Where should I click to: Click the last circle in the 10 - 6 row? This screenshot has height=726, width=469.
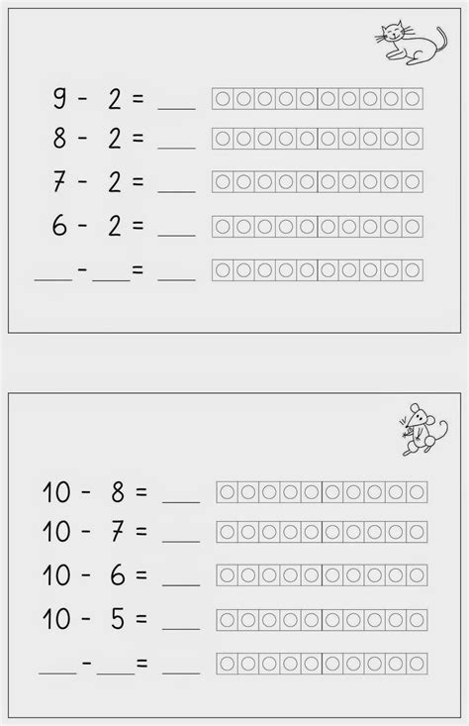[x=417, y=575]
